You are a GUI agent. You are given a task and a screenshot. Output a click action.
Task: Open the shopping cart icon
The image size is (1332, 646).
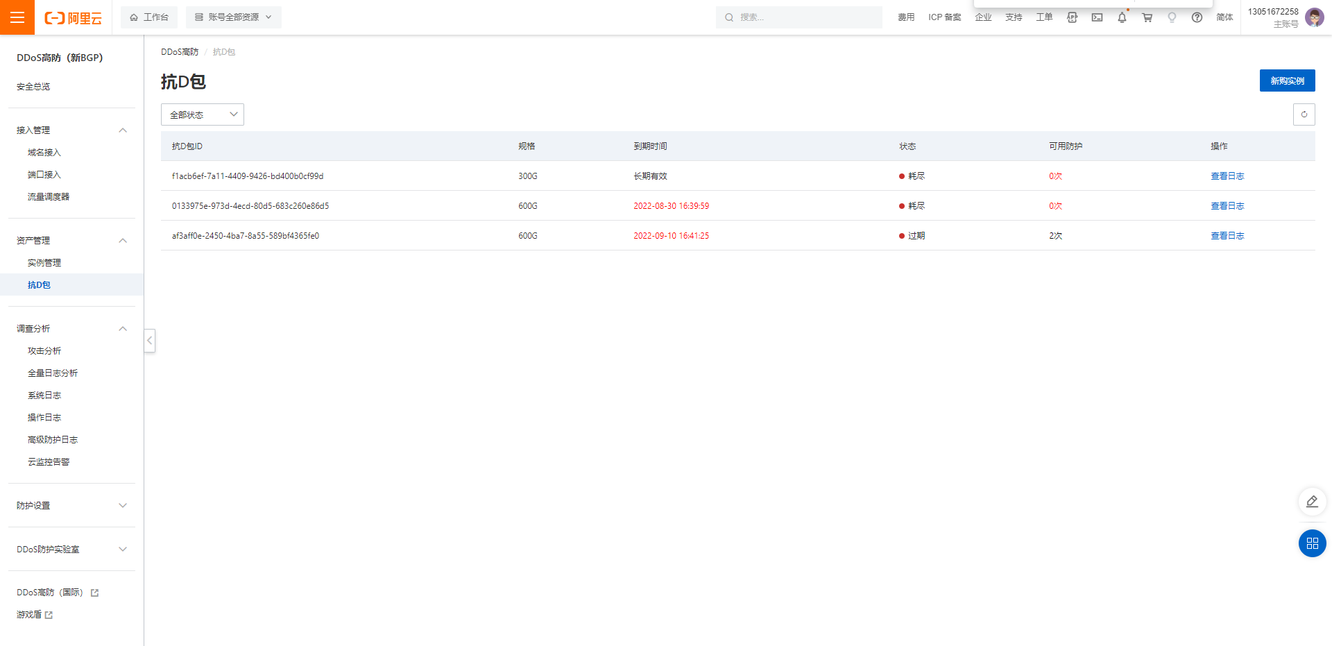pos(1147,17)
